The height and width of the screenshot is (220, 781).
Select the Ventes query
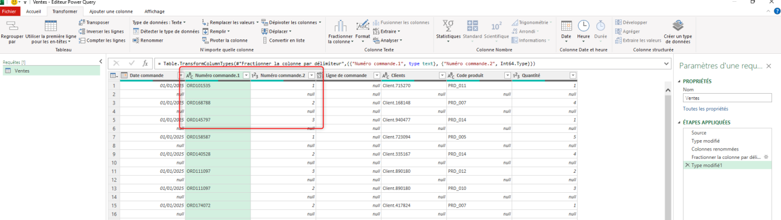51,71
